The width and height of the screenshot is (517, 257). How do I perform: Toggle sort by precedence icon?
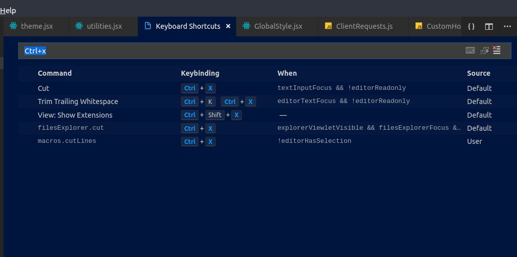click(484, 50)
